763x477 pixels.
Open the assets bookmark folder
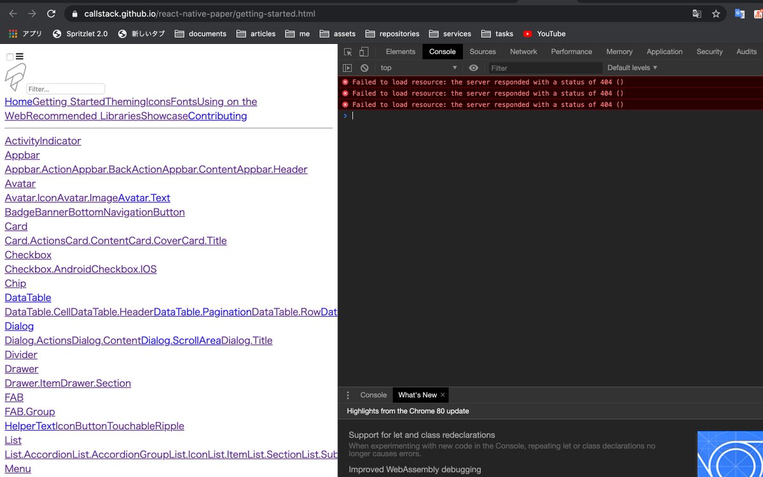click(338, 34)
